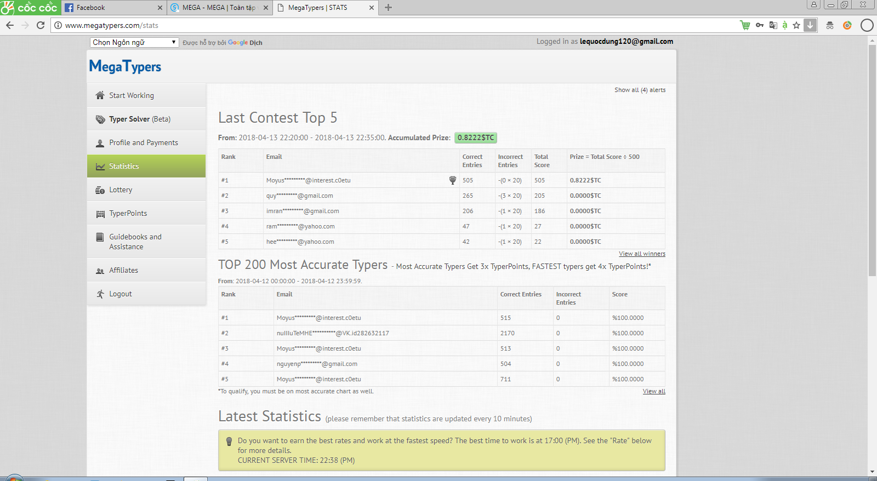
Task: Click the incognito spy icon in toolbar
Action: [830, 25]
